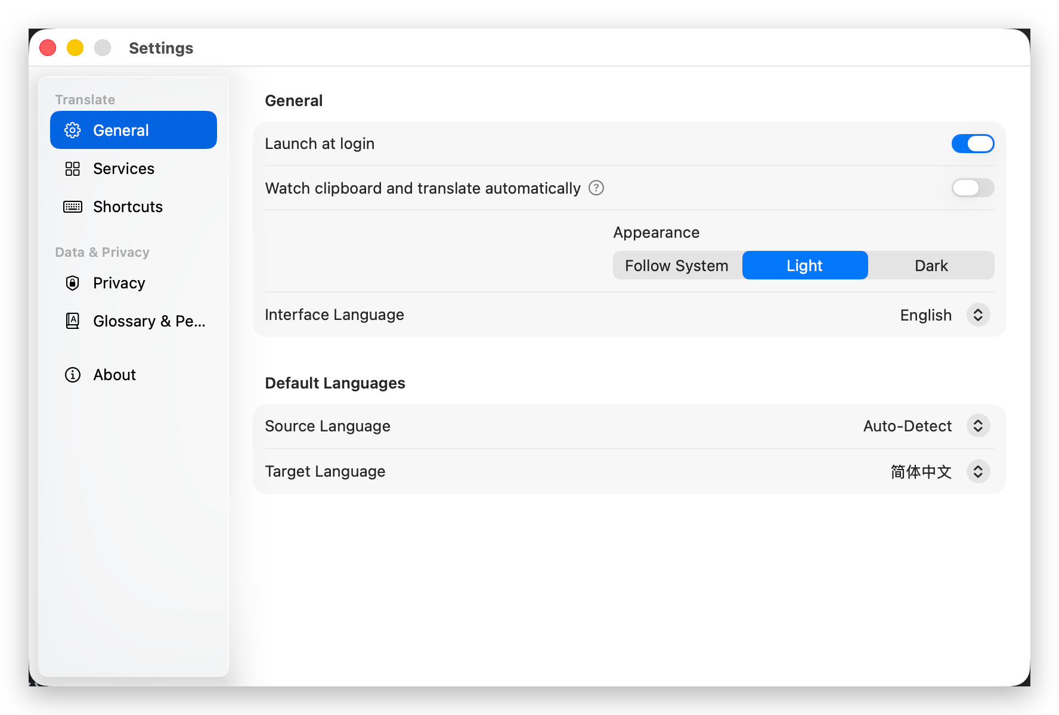Click the Shortcuts keyboard icon
1059x715 pixels.
pyautogui.click(x=73, y=207)
